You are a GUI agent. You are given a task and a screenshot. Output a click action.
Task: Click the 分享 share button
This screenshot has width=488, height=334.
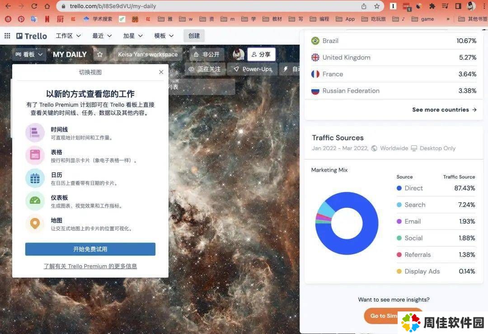[261, 55]
